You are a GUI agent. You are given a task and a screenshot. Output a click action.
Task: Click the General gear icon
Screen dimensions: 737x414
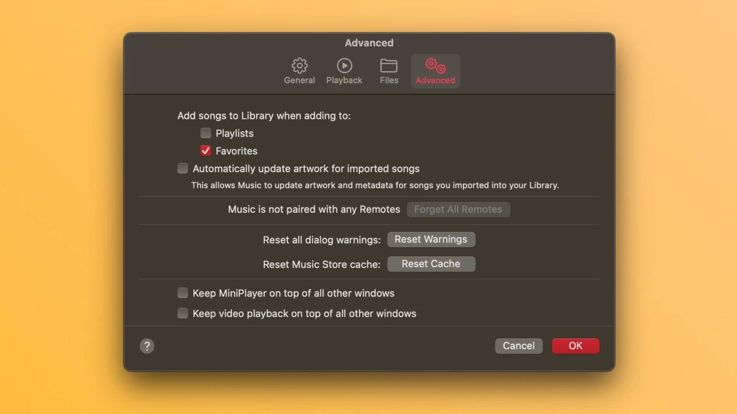tap(299, 66)
